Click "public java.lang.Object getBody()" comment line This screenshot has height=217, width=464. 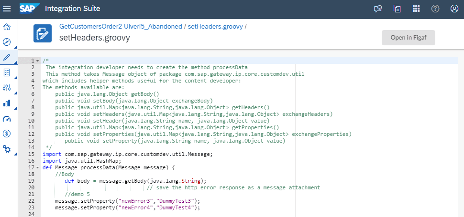[x=107, y=94]
